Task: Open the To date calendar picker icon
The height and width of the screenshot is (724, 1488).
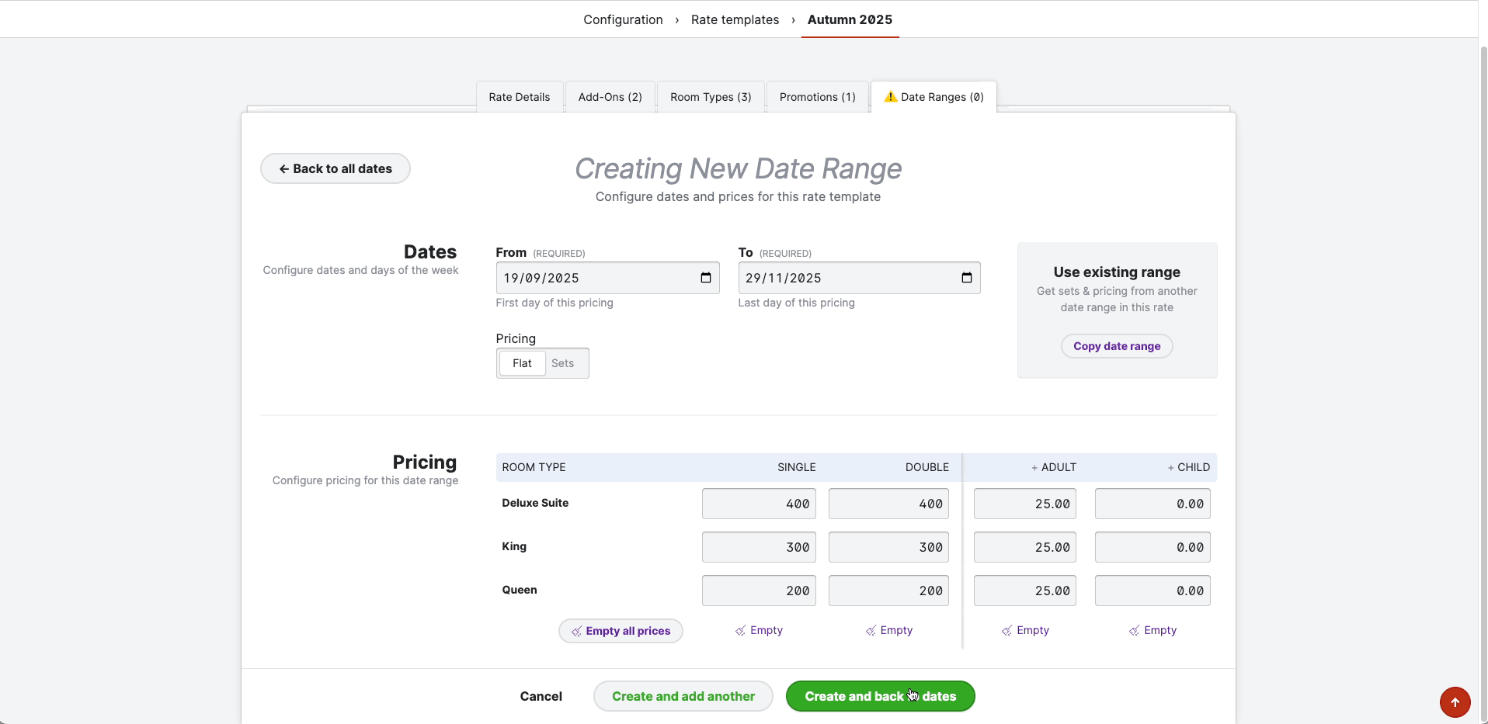Action: [x=966, y=278]
